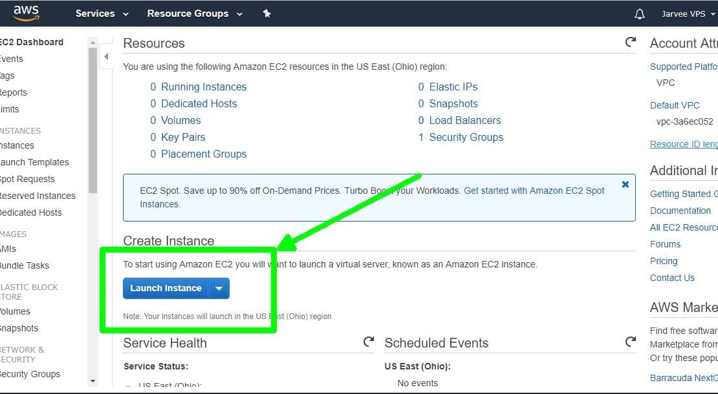Open Forums link
The height and width of the screenshot is (394, 718).
pos(666,245)
